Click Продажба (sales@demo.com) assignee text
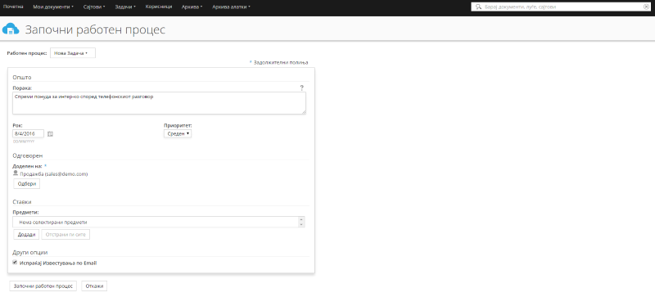Viewport: 655px width, 297px height. point(54,173)
